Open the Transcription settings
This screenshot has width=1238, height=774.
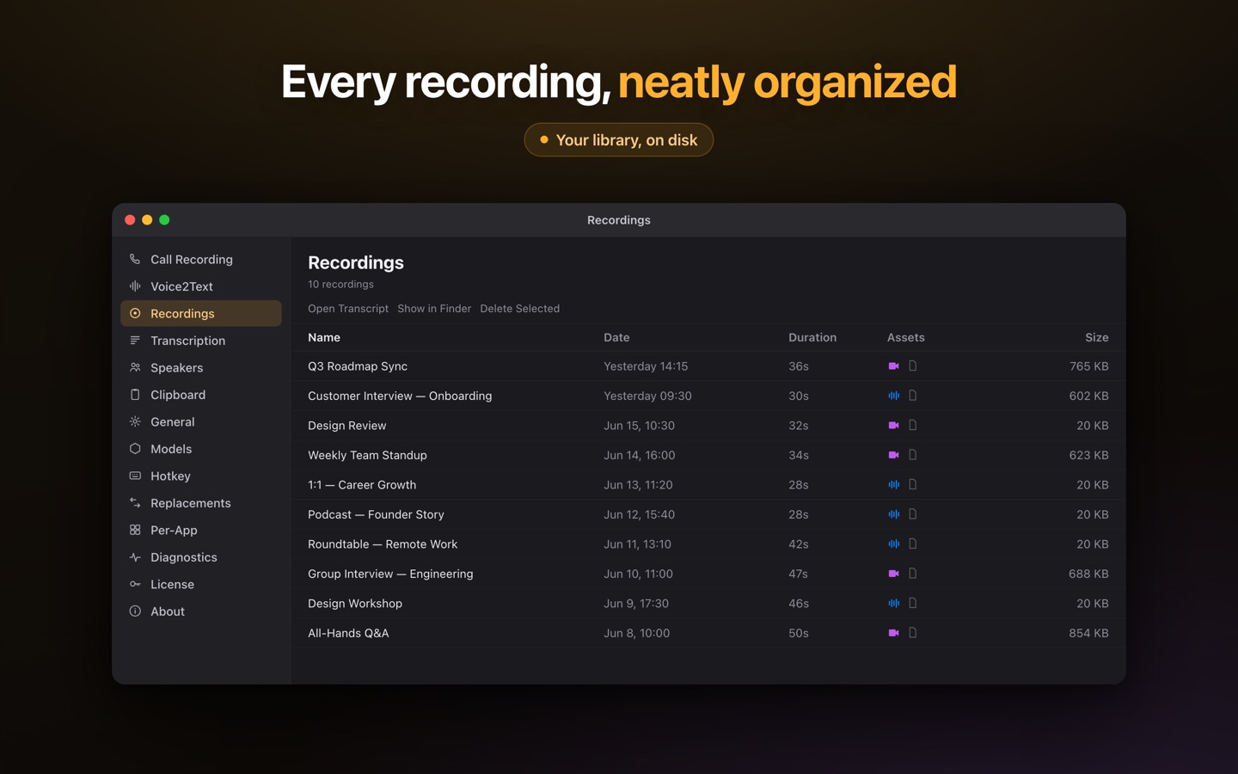(x=201, y=341)
